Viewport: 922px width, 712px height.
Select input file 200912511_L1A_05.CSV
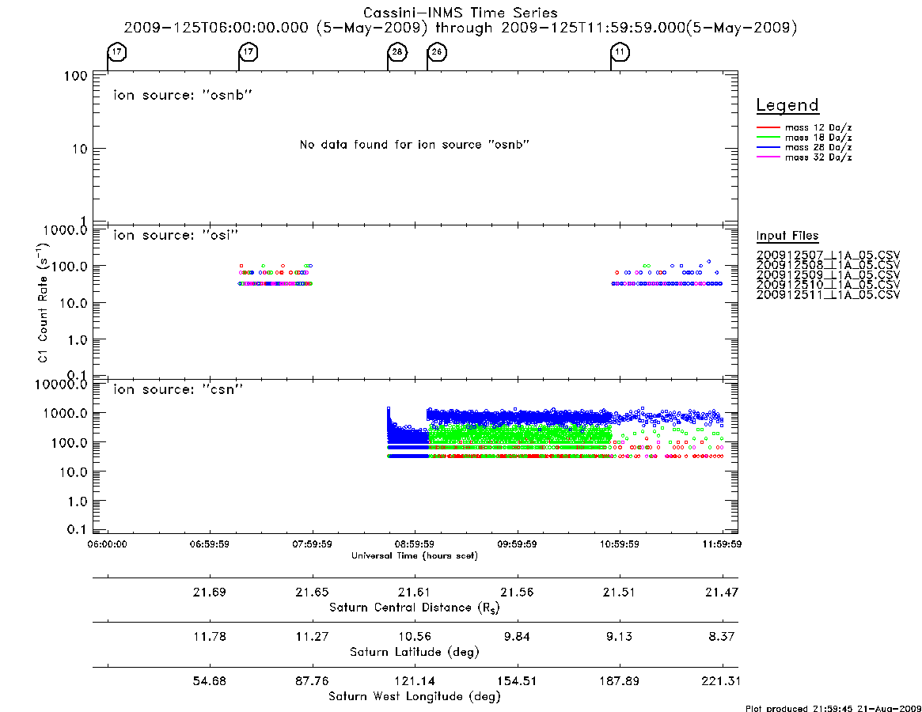click(828, 294)
